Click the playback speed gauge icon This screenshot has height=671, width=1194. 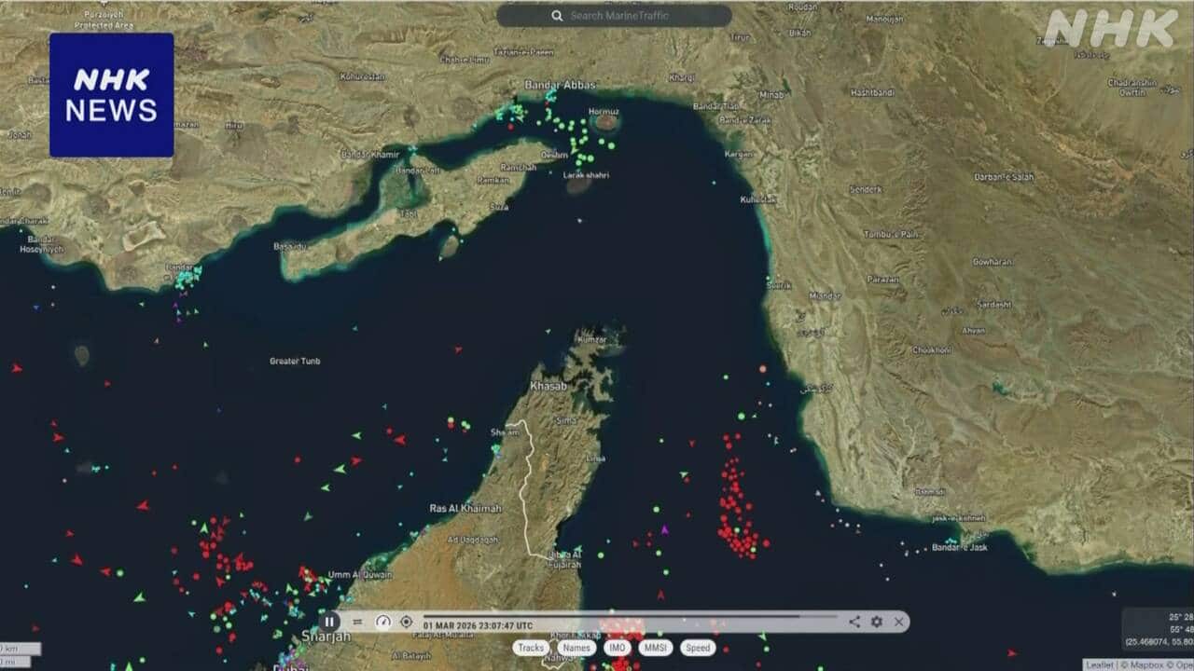(x=382, y=622)
